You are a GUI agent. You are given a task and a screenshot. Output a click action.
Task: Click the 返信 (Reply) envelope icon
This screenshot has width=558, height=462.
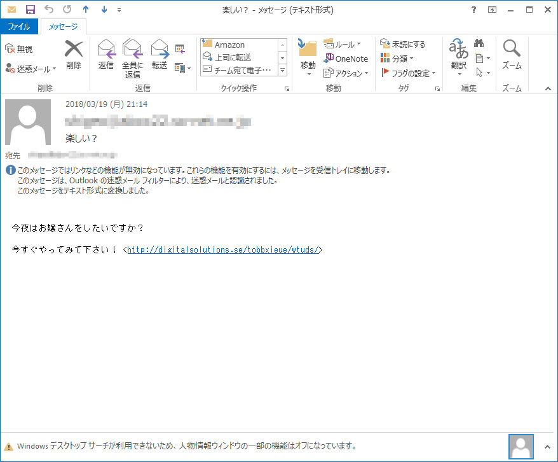click(x=106, y=50)
